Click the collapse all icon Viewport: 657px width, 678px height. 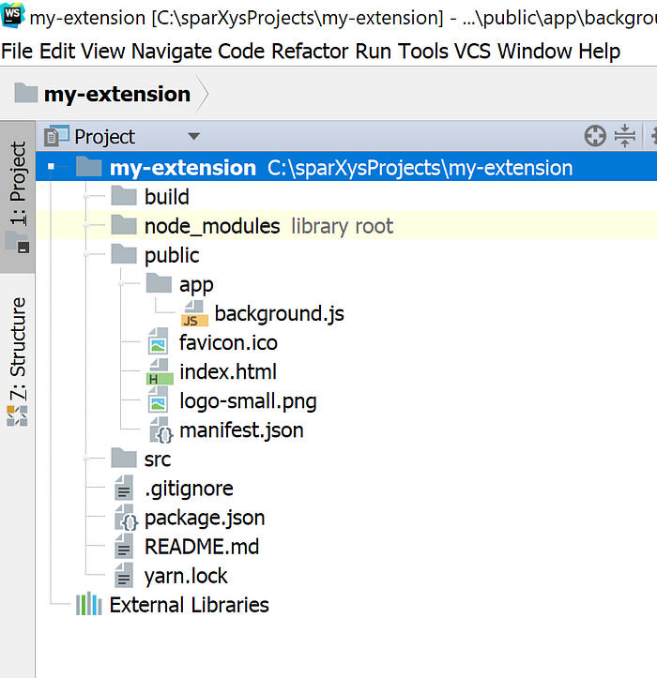[625, 137]
